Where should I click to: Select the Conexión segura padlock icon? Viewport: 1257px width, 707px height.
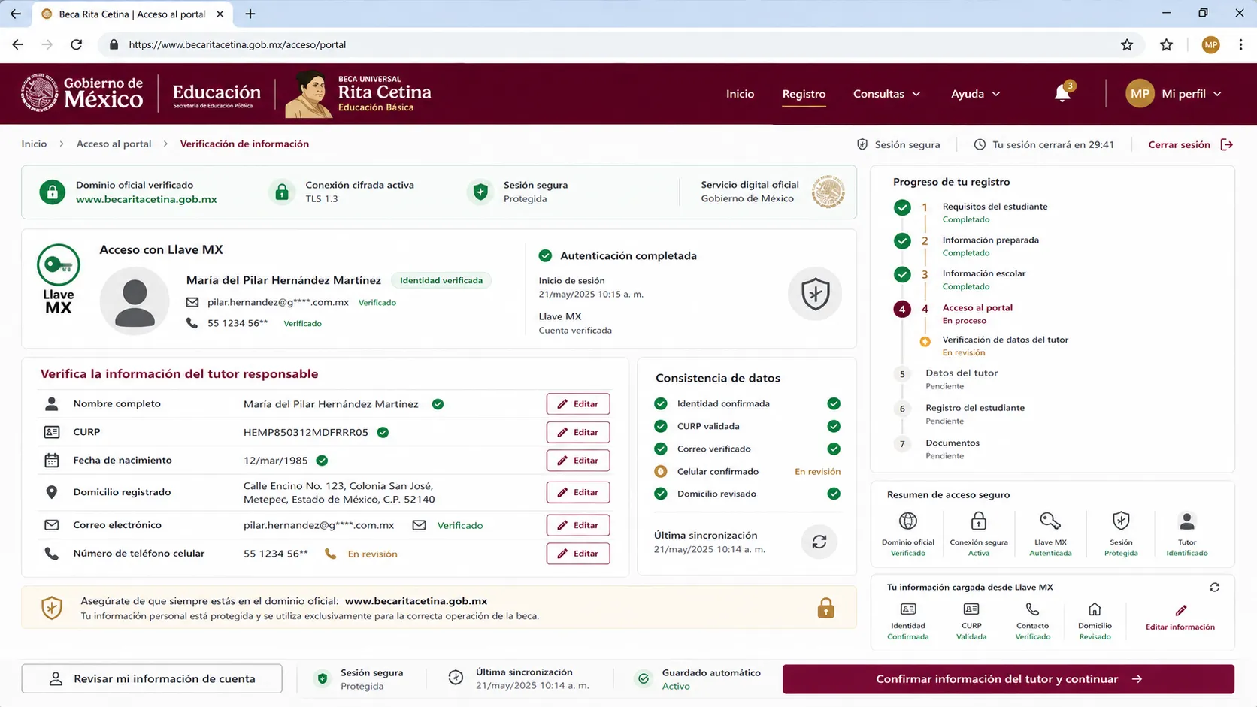coord(978,521)
